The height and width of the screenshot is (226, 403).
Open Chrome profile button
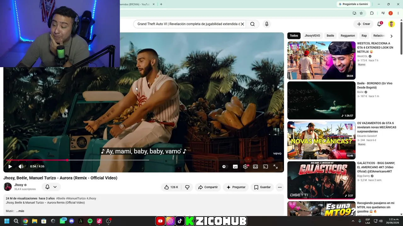tap(391, 13)
